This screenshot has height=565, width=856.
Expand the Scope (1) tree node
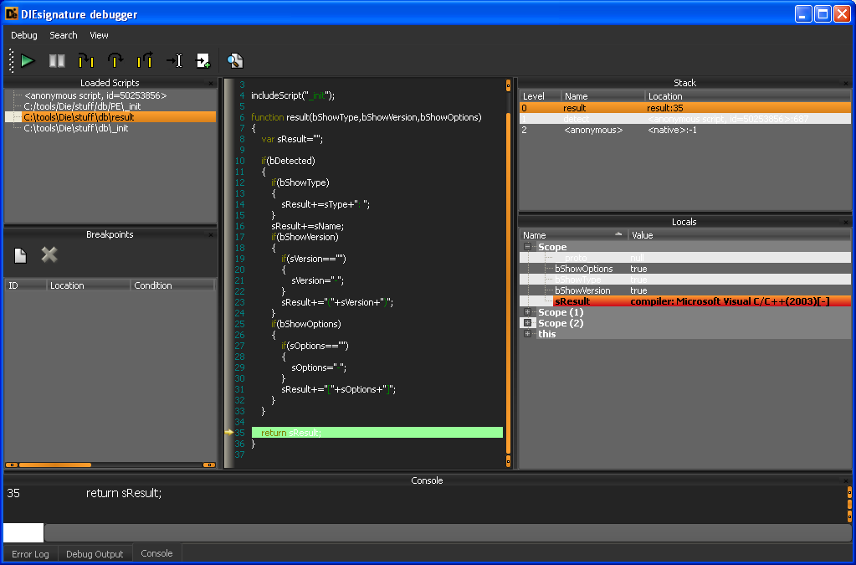(528, 312)
